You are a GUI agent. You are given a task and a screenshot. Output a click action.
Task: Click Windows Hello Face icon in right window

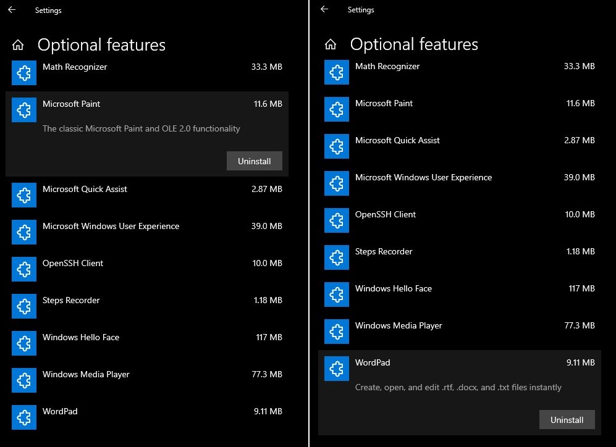337,295
